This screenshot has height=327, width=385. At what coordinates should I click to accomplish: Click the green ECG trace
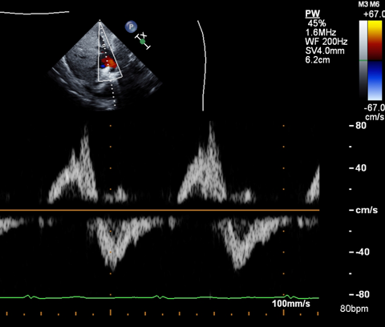click(160, 297)
